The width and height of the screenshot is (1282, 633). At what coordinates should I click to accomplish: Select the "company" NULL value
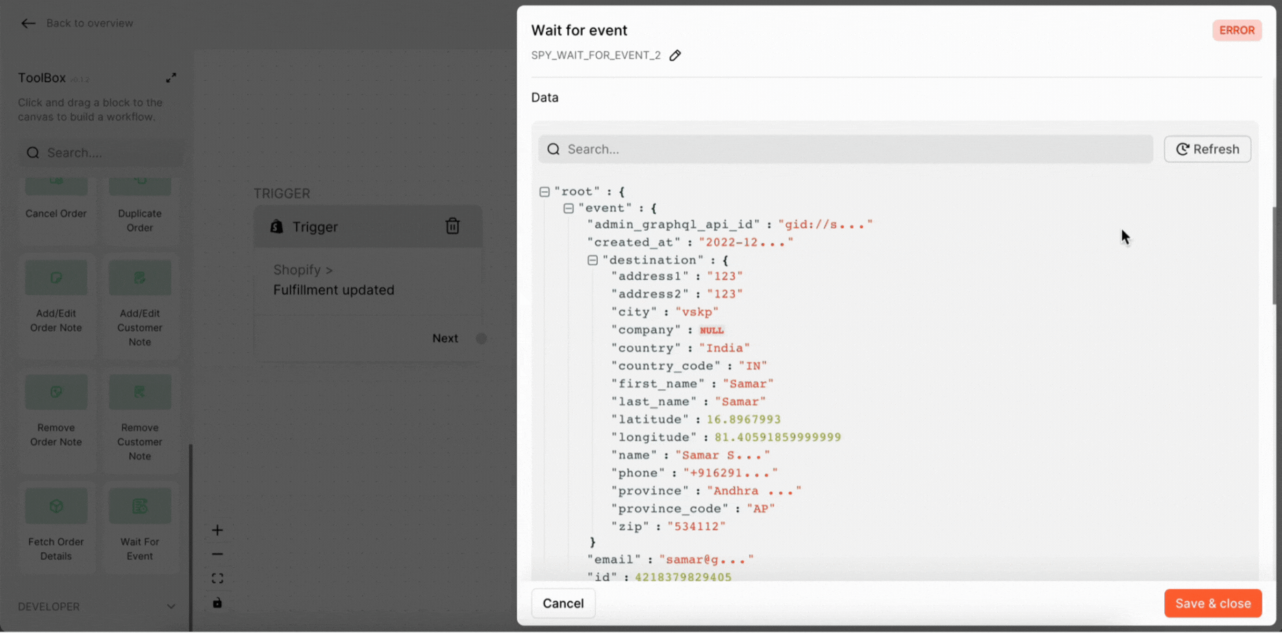click(x=712, y=330)
